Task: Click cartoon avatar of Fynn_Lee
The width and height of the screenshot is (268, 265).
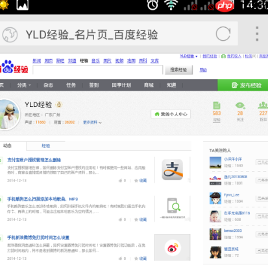Action: pyautogui.click(x=215, y=198)
